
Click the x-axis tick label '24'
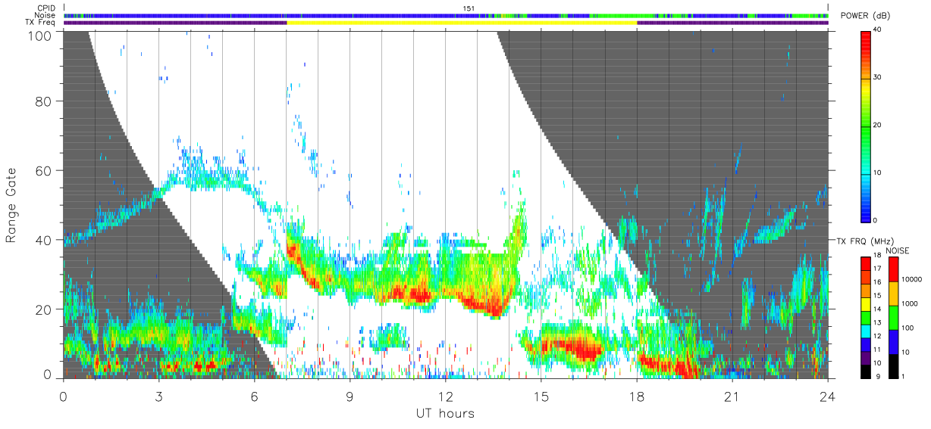click(827, 397)
